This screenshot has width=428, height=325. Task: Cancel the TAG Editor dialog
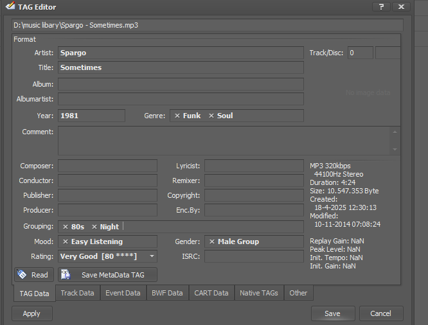coord(380,314)
